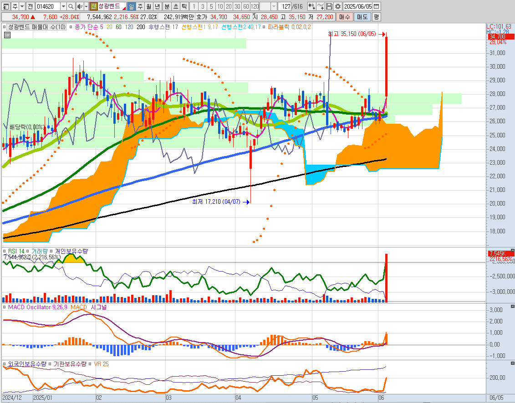Toggle the 개인보유수량 legend marker
The height and width of the screenshot is (403, 515).
click(51, 252)
